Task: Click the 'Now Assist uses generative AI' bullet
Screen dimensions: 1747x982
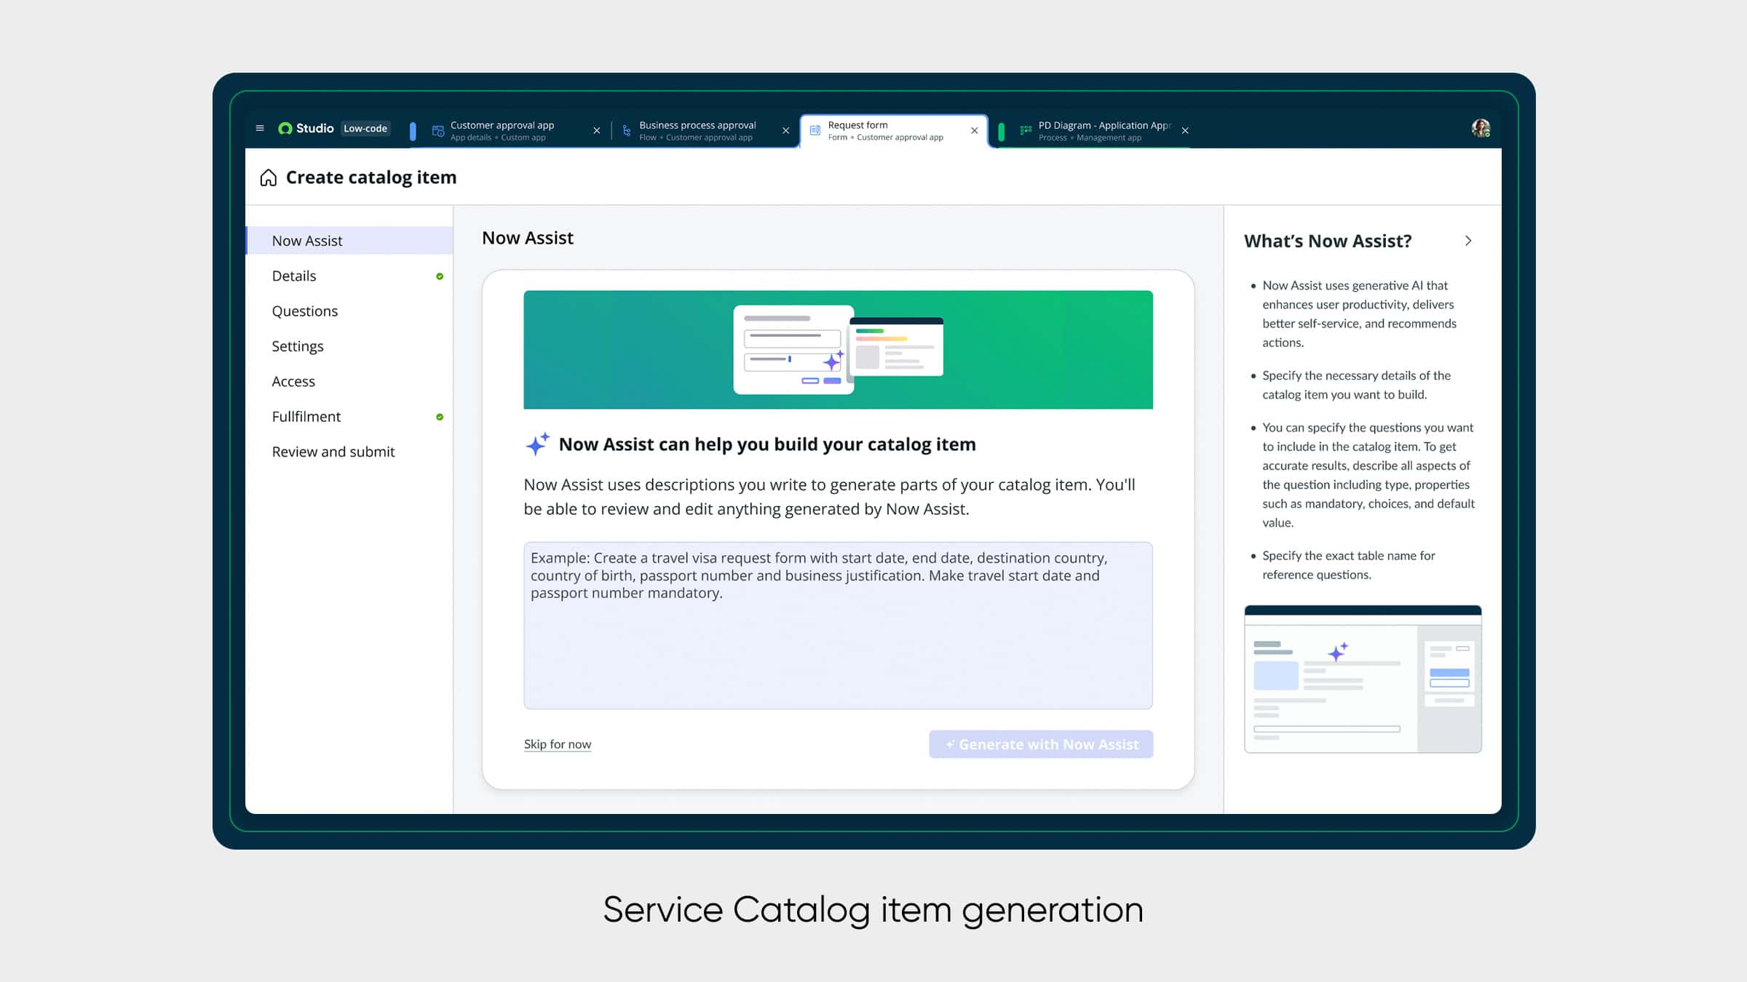Action: pyautogui.click(x=1360, y=314)
